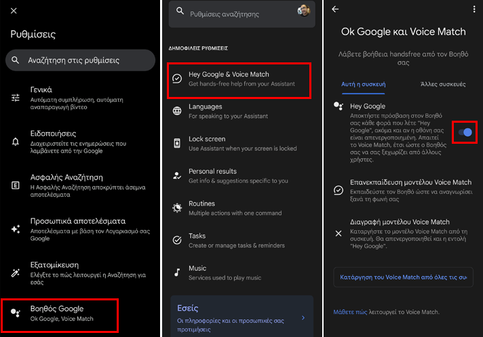Open Routines setting

241,208
